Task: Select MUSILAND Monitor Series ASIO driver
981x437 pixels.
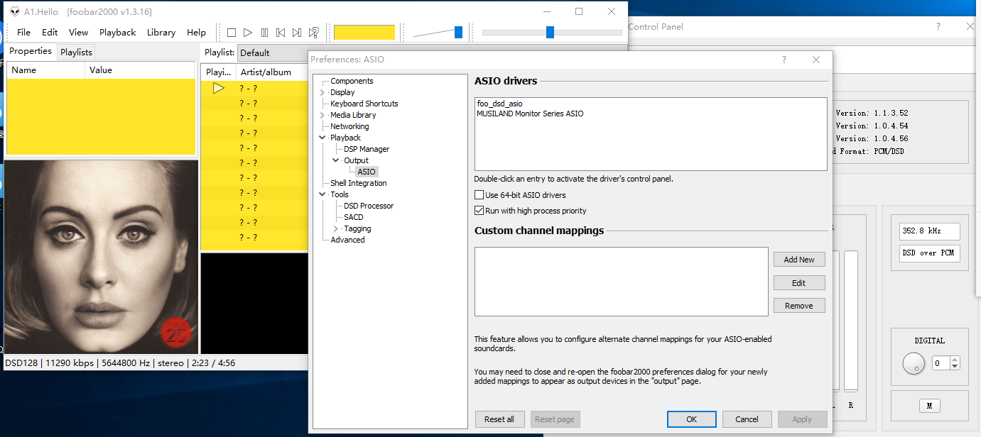Action: pyautogui.click(x=530, y=114)
